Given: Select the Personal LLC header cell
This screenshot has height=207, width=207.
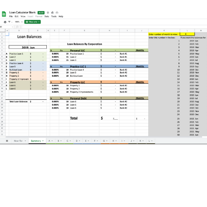Looking at the screenshot, I should (x=84, y=50).
